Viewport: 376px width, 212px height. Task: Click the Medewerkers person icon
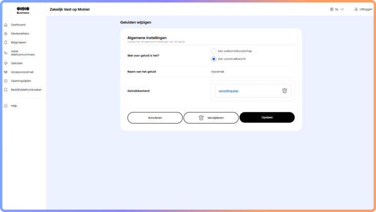click(6, 34)
